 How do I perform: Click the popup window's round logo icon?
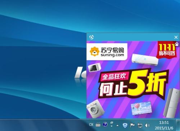click(91, 37)
